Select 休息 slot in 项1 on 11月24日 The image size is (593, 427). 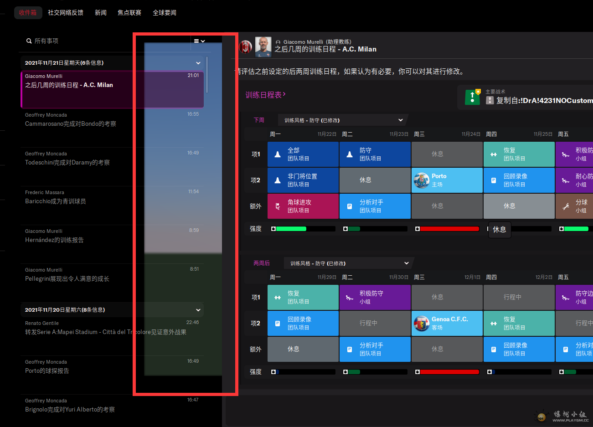tap(447, 154)
